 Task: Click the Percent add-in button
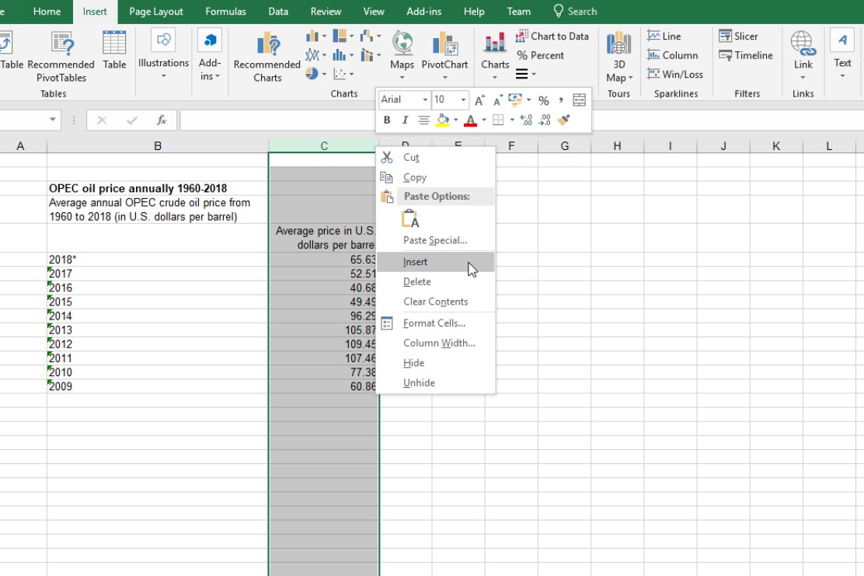click(x=540, y=55)
